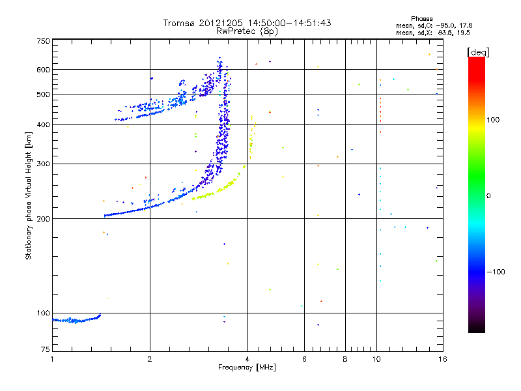
Task: Click the 'Phases' heading in top right
Action: 421,19
